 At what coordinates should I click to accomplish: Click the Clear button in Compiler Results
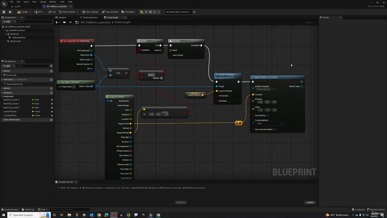tap(310, 202)
